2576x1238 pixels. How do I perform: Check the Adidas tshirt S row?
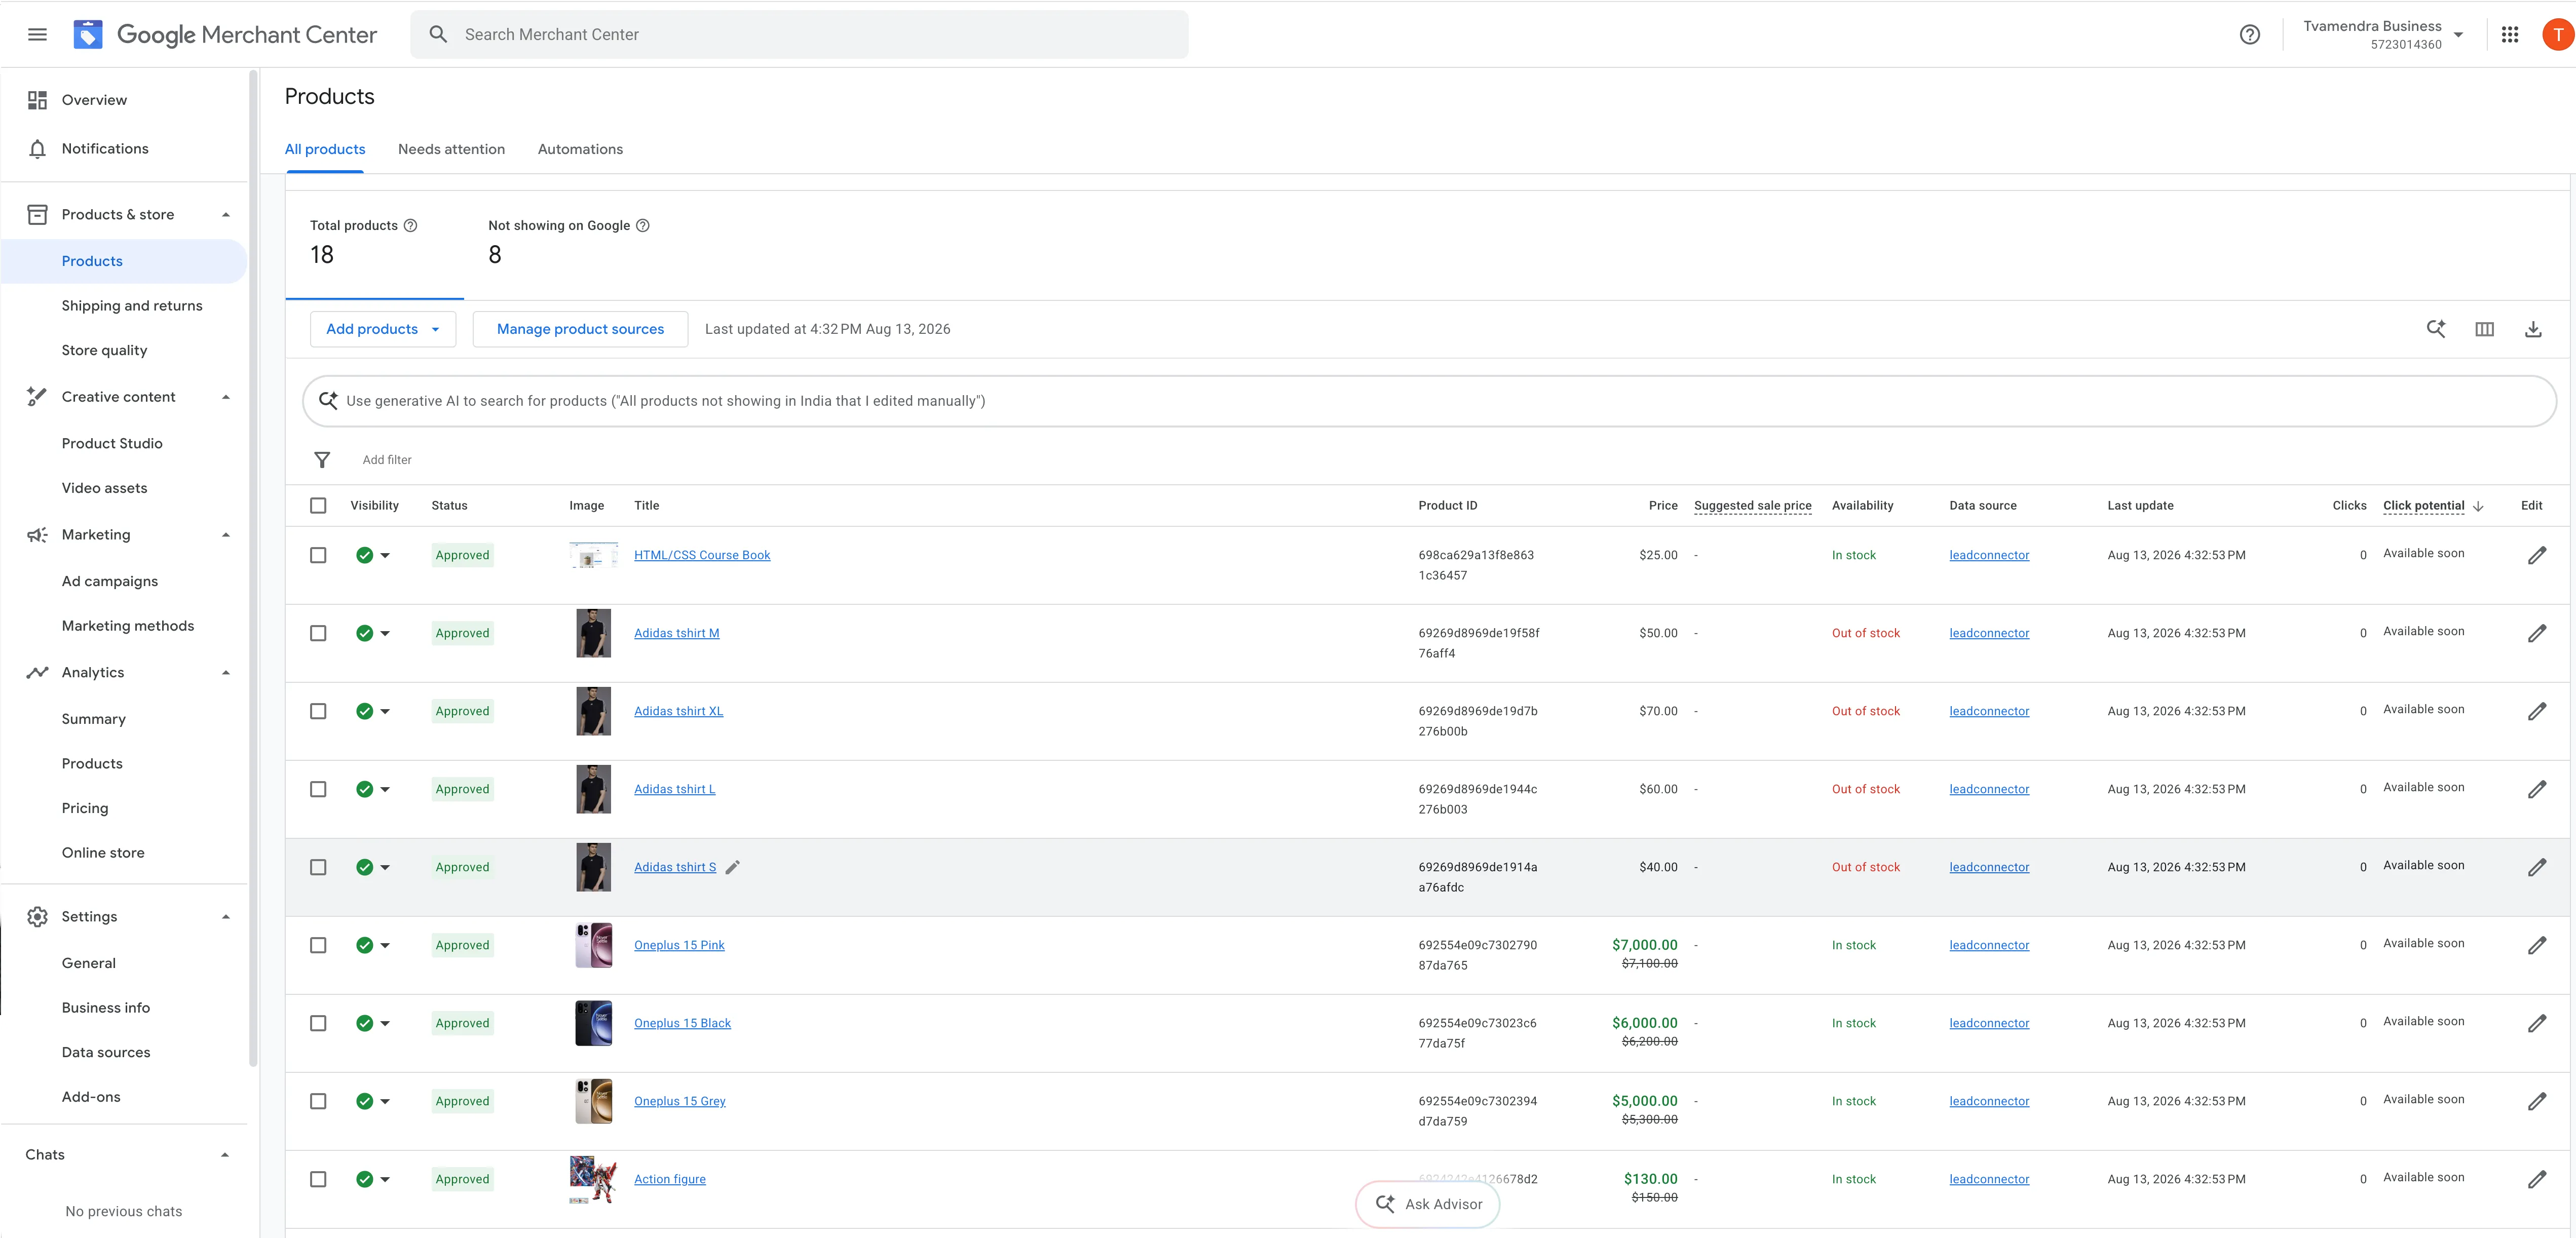click(x=318, y=867)
